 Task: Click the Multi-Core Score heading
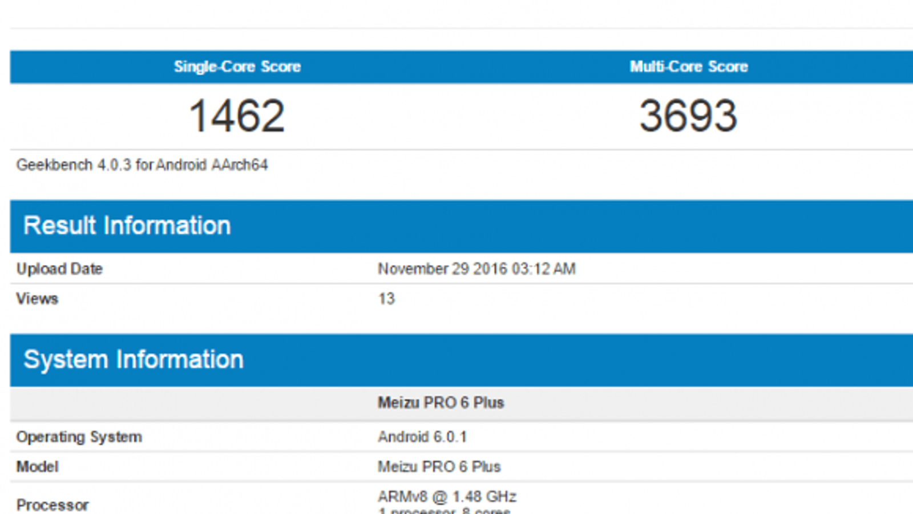pos(689,67)
